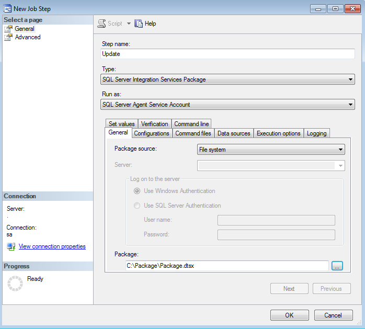The height and width of the screenshot is (329, 365).
Task: Maximize the New Job Step window
Action: coord(335,9)
